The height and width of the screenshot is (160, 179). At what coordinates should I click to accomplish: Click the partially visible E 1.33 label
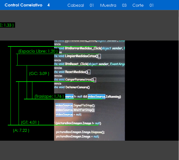click(7, 25)
